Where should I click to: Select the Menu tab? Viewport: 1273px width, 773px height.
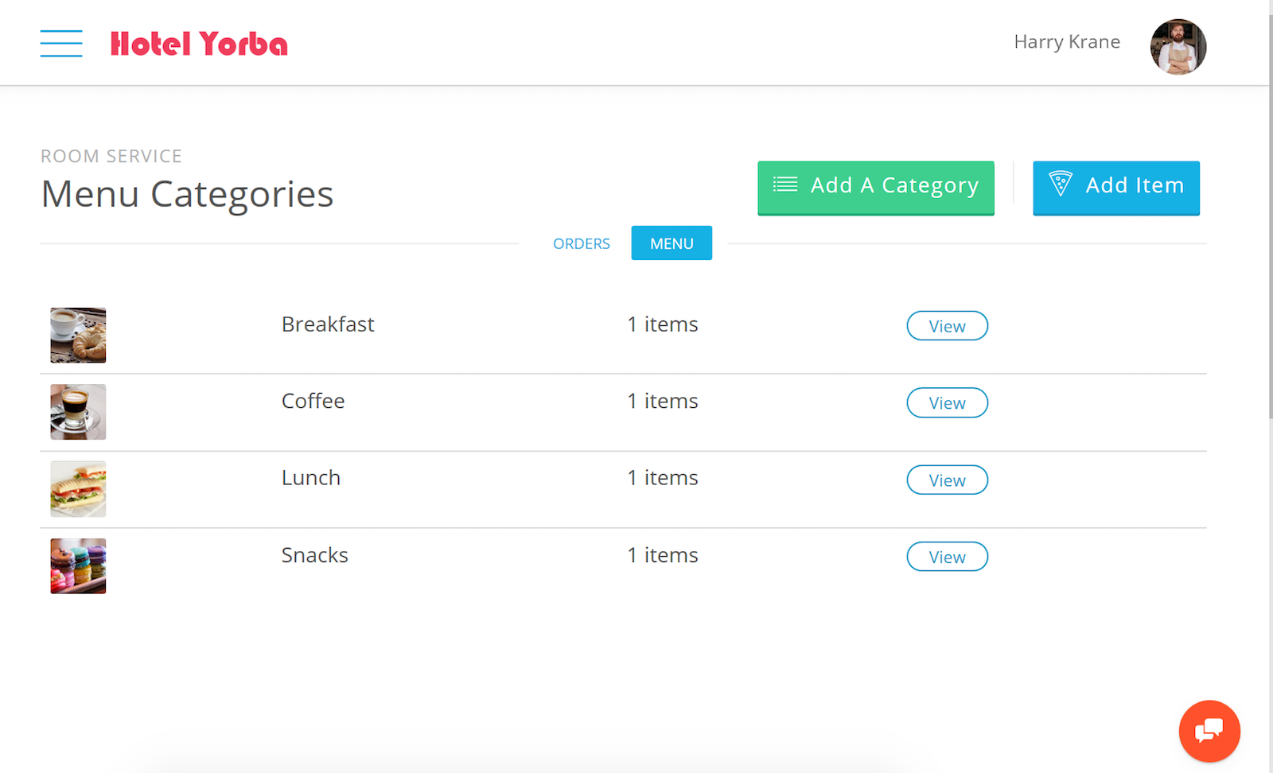(672, 243)
